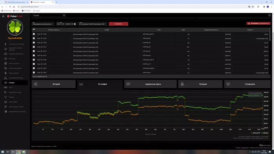Click the pocket cards grid icon
The image size is (274, 154).
pos(128,84)
